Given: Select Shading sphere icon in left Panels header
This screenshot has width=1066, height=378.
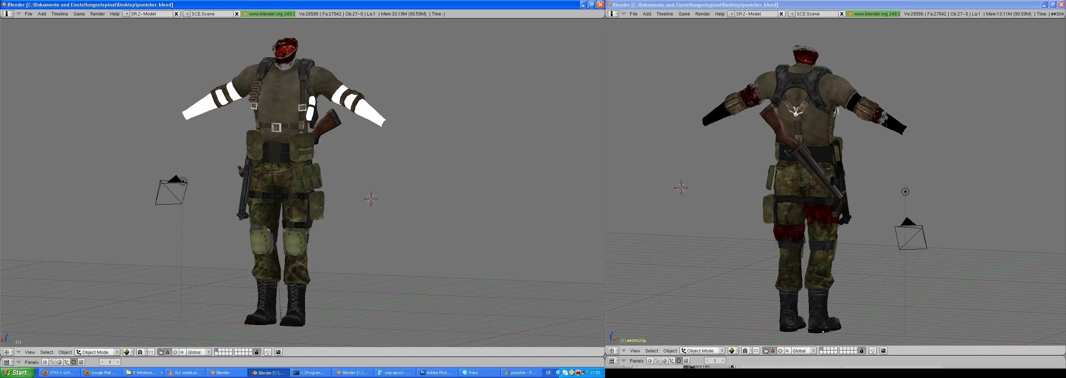Looking at the screenshot, I should (x=59, y=362).
